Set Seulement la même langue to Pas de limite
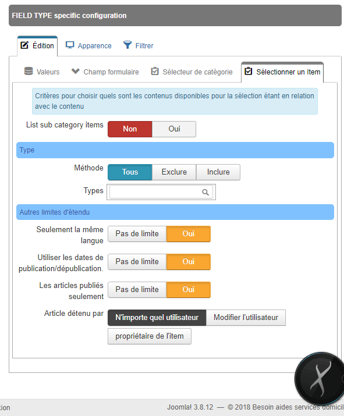 137,234
